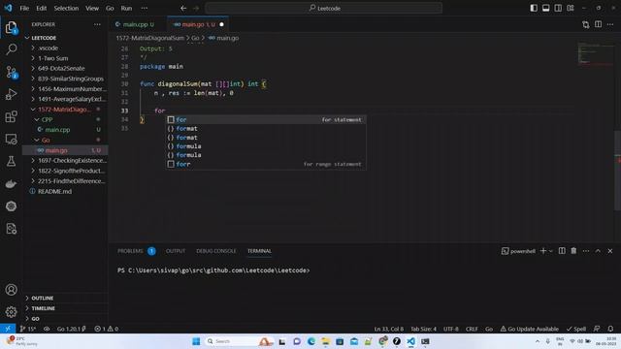Open Explorer Views and More Actions ellipsis
Image resolution: width=621 pixels, height=349 pixels.
coord(97,24)
